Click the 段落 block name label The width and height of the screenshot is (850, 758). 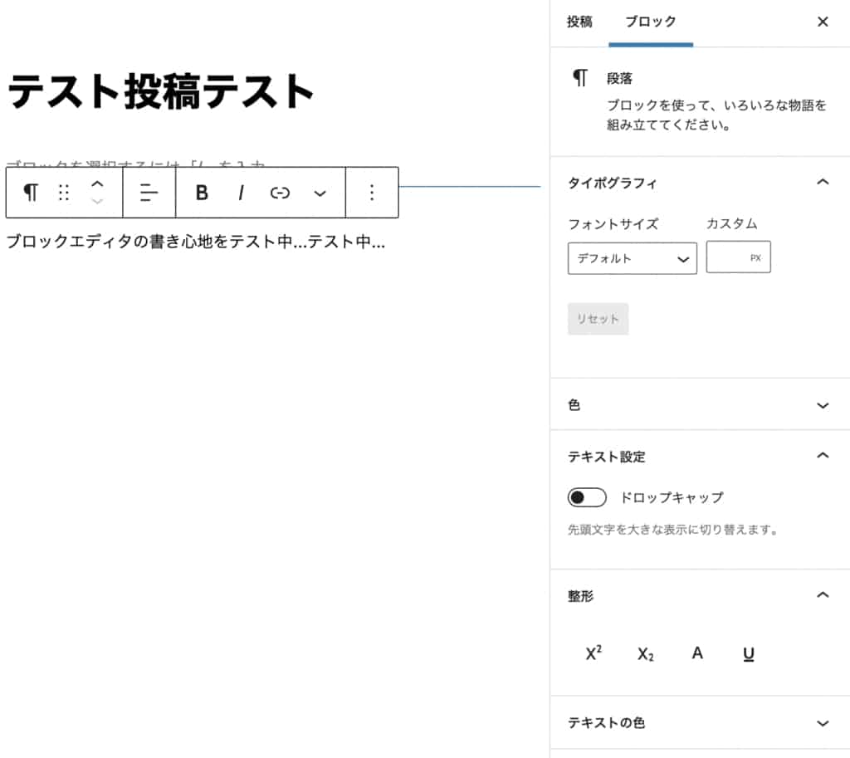[x=619, y=79]
